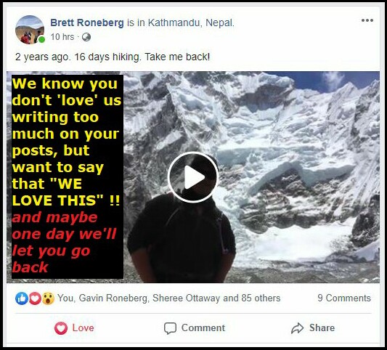Click the red heart reaction icon

click(35, 298)
